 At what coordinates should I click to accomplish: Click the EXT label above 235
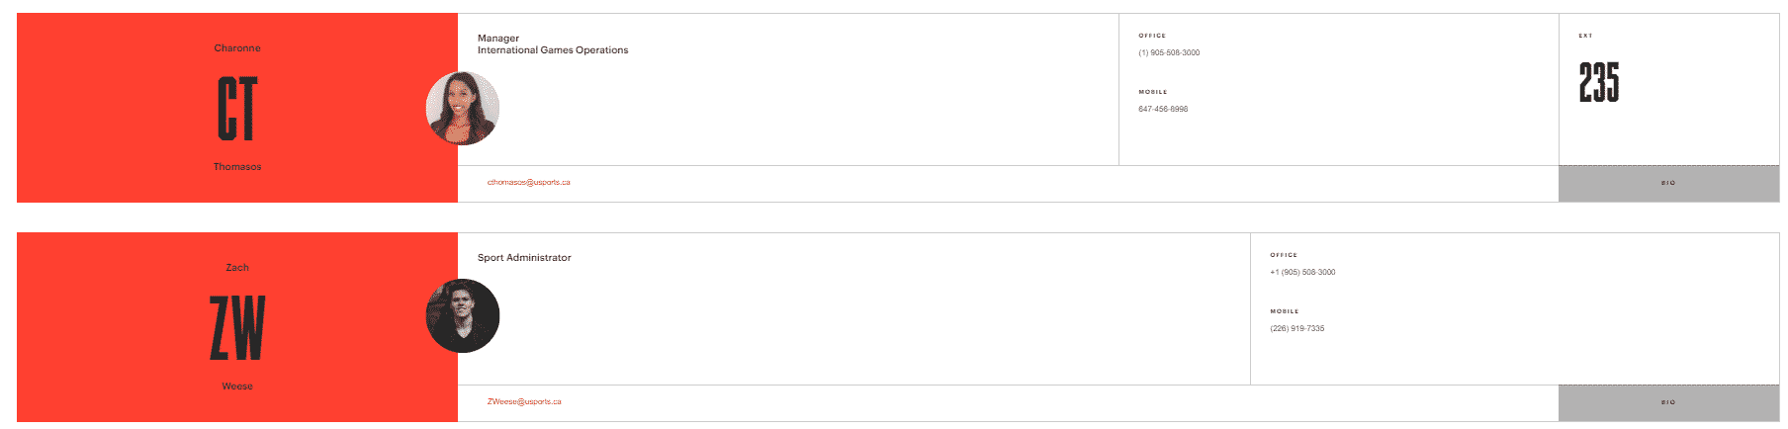coord(1585,36)
